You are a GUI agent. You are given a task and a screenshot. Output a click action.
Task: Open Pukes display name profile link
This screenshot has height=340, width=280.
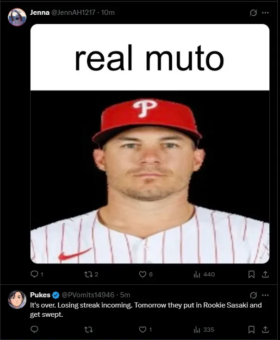point(40,295)
